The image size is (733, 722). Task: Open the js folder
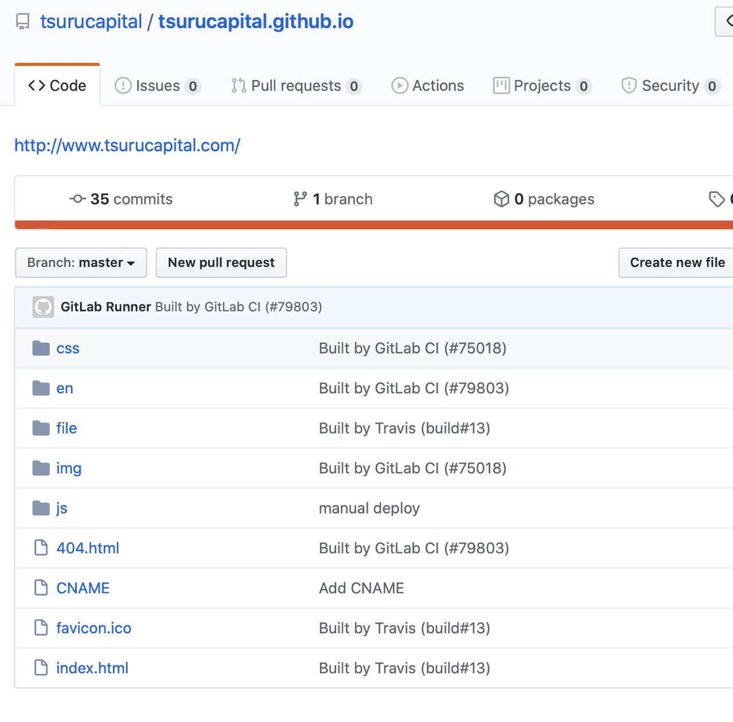pyautogui.click(x=62, y=508)
